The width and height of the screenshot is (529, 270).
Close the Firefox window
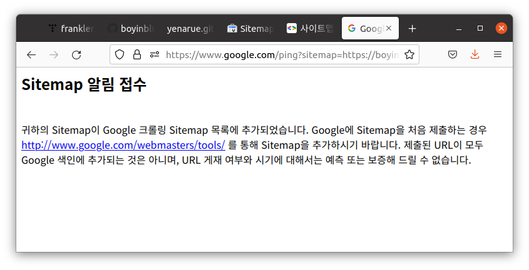(501, 28)
